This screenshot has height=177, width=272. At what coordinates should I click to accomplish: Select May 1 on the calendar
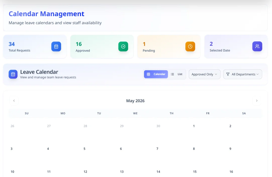click(x=194, y=126)
